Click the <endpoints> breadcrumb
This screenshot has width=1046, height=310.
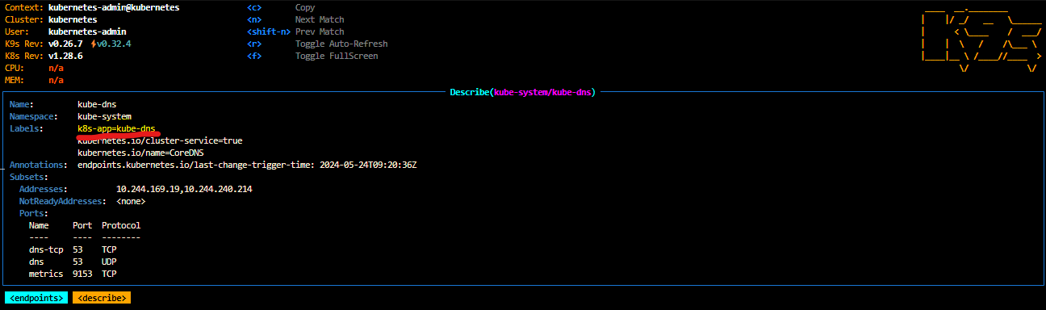(36, 298)
